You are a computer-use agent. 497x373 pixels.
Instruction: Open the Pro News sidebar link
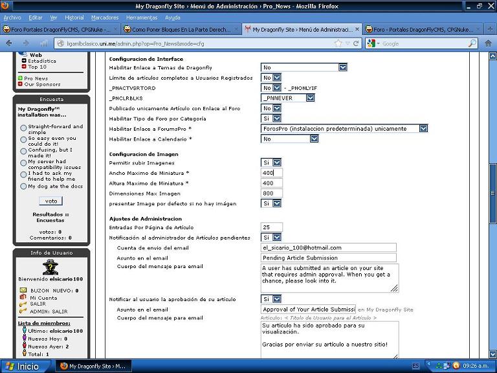[36, 78]
